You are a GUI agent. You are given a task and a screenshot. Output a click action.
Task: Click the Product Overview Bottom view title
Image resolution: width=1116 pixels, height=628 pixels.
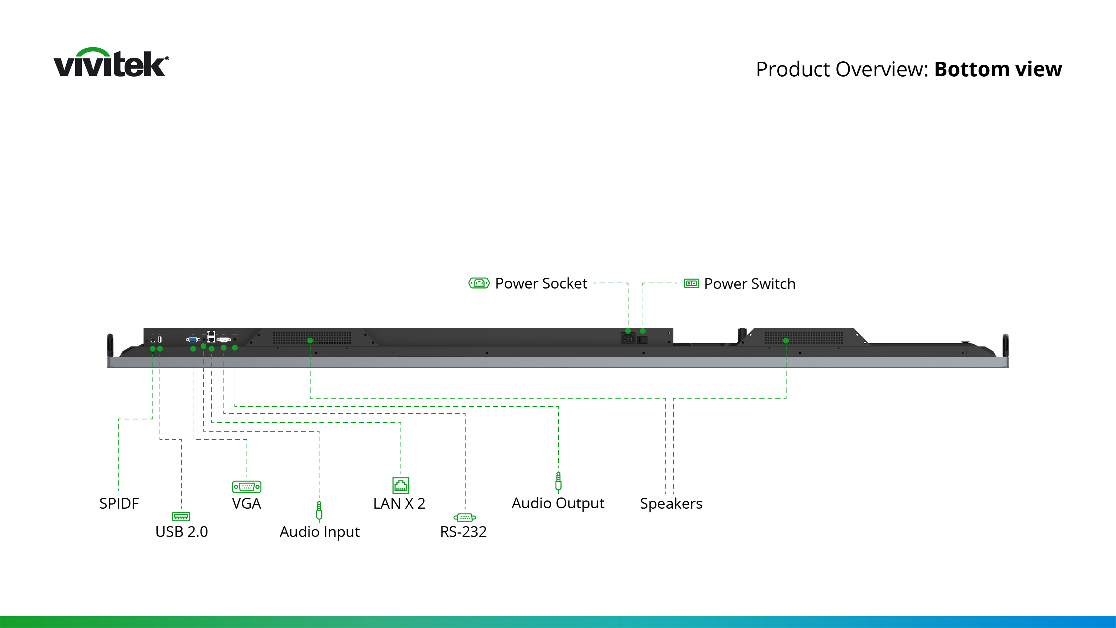point(908,69)
